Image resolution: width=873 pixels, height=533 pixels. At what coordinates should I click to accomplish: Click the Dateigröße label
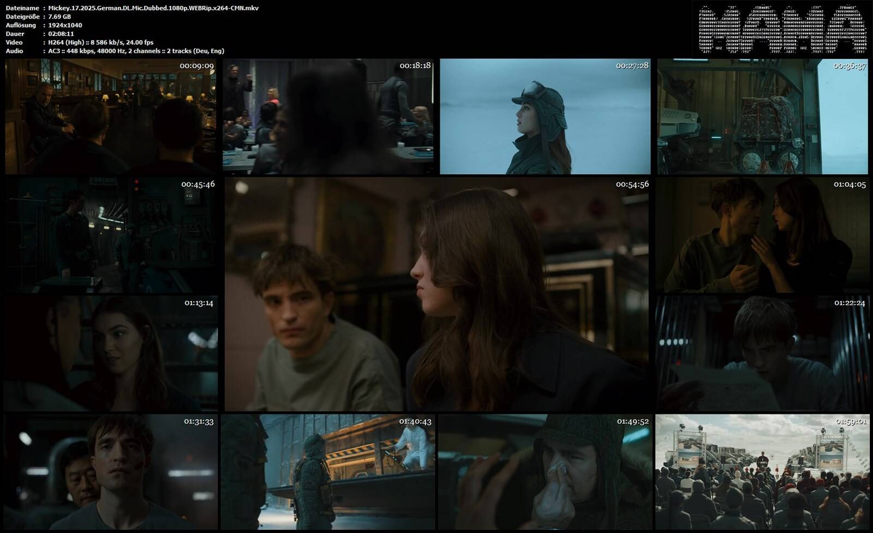(x=22, y=16)
